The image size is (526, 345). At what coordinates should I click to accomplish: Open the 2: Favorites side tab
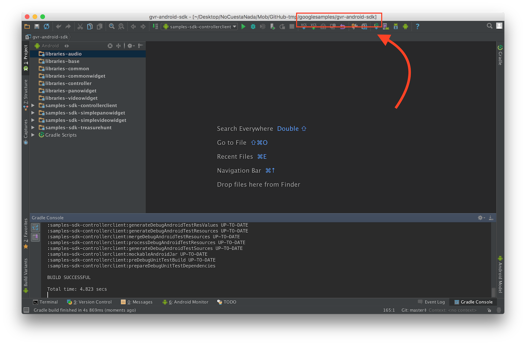tap(26, 233)
